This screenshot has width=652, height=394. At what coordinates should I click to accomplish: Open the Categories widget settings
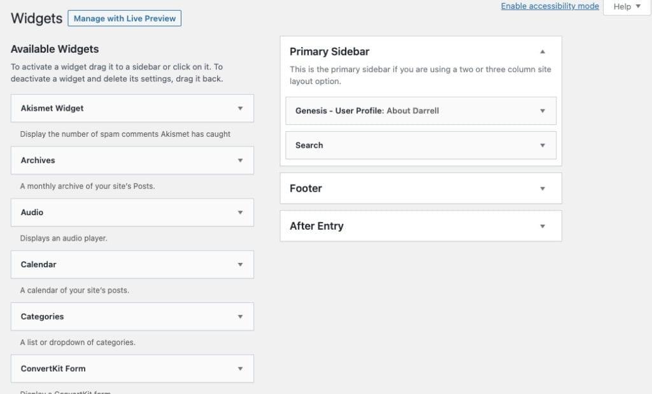click(x=241, y=316)
